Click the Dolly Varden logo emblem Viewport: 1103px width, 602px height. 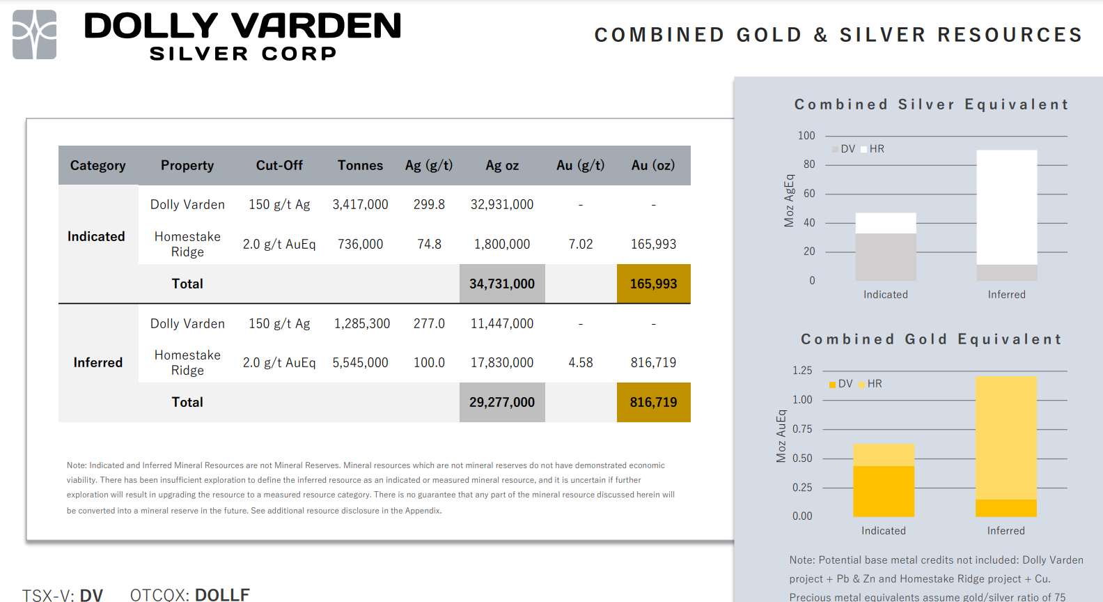click(35, 34)
